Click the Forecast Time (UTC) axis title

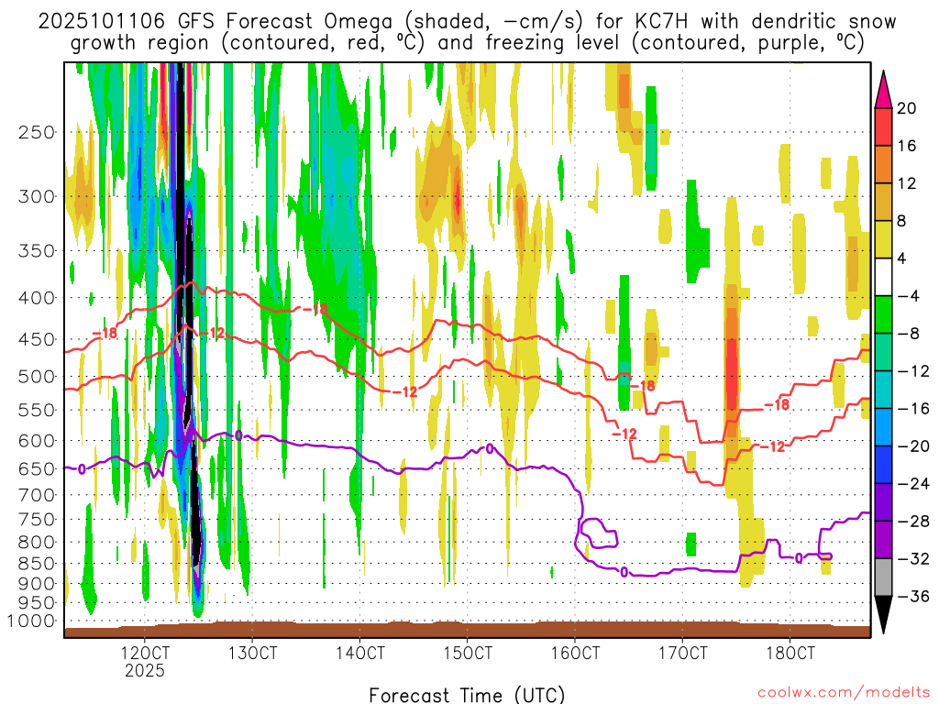[x=467, y=695]
